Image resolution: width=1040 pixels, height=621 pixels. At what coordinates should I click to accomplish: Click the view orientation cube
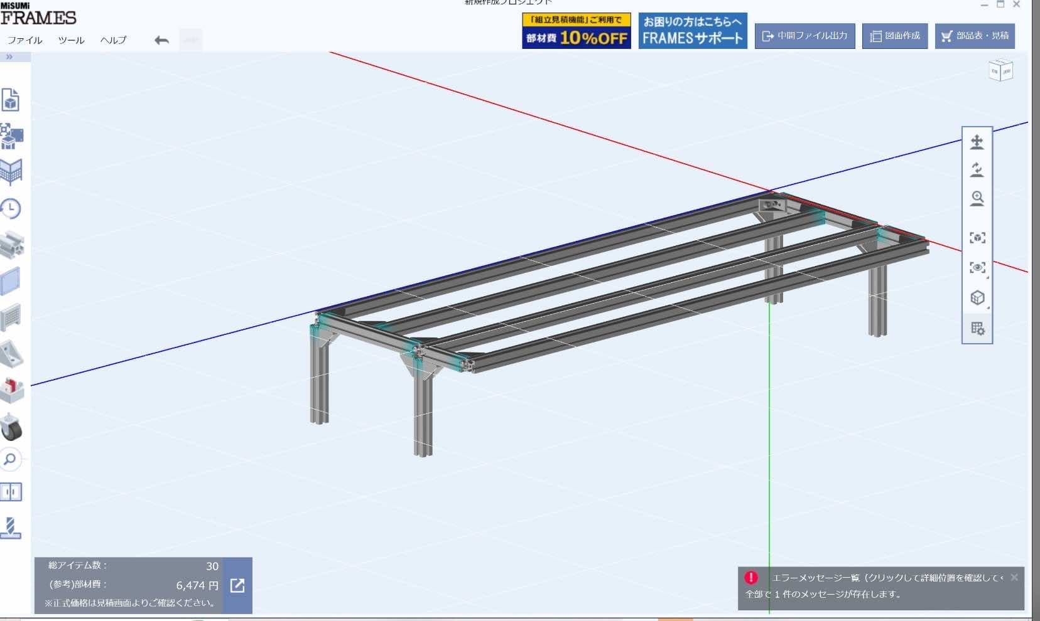(1000, 70)
